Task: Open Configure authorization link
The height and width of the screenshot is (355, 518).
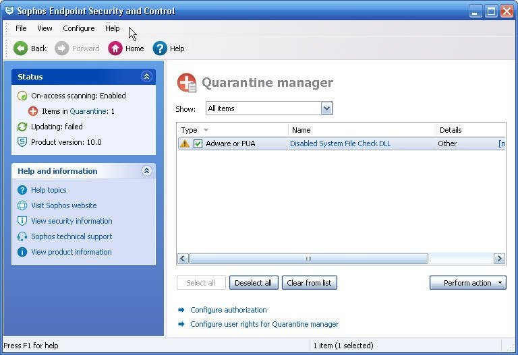Action: point(228,310)
